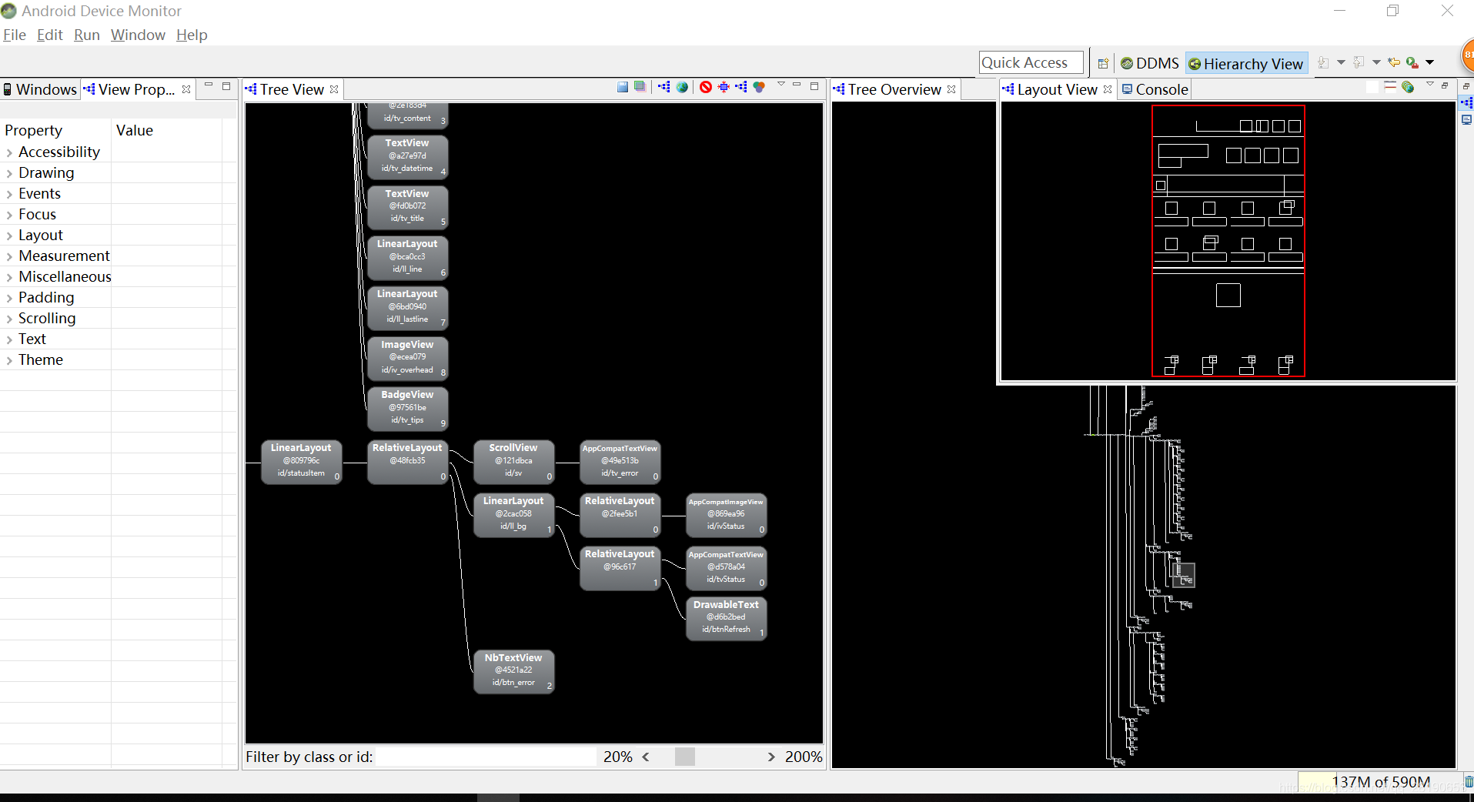
Task: Click the Quick Access search box
Action: 1031,62
